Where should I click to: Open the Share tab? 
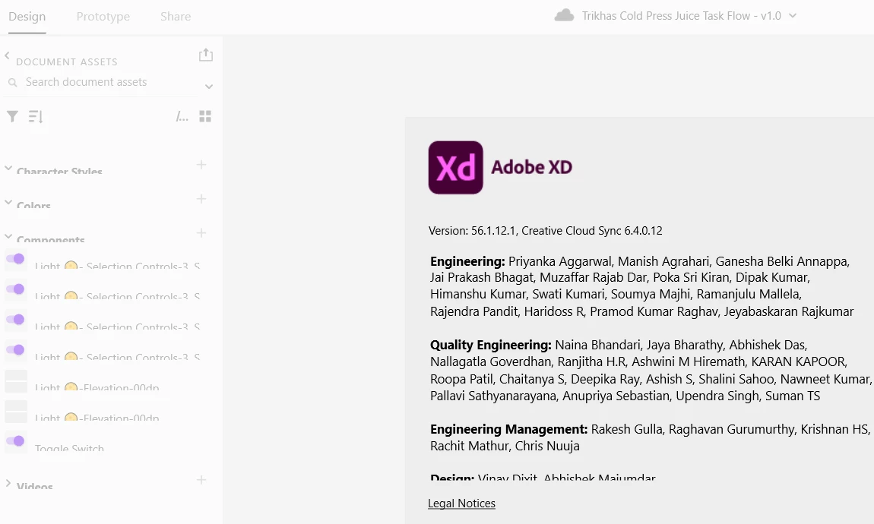click(176, 17)
